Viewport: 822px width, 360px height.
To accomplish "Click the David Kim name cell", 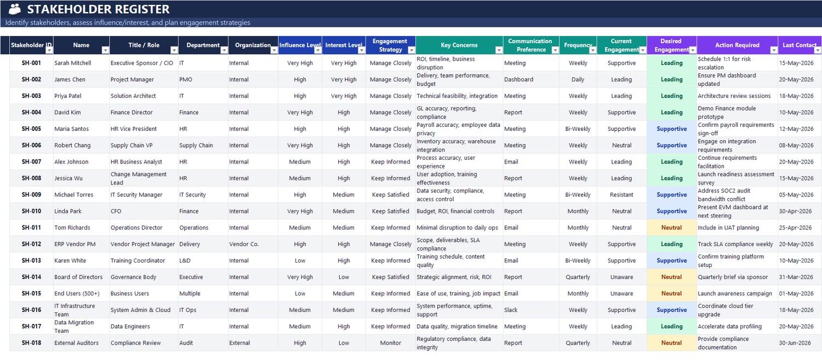I will (81, 112).
